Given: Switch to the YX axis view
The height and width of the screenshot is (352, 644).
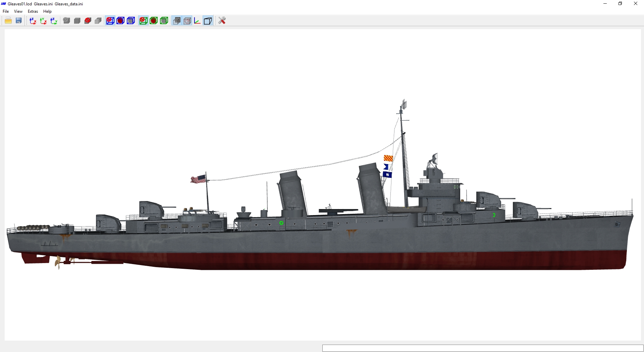Looking at the screenshot, I should click(x=43, y=21).
